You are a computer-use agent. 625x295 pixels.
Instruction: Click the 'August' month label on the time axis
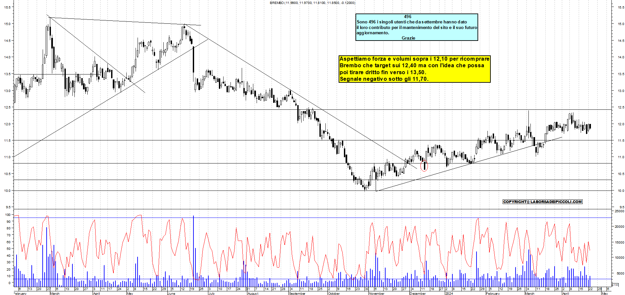(253, 293)
